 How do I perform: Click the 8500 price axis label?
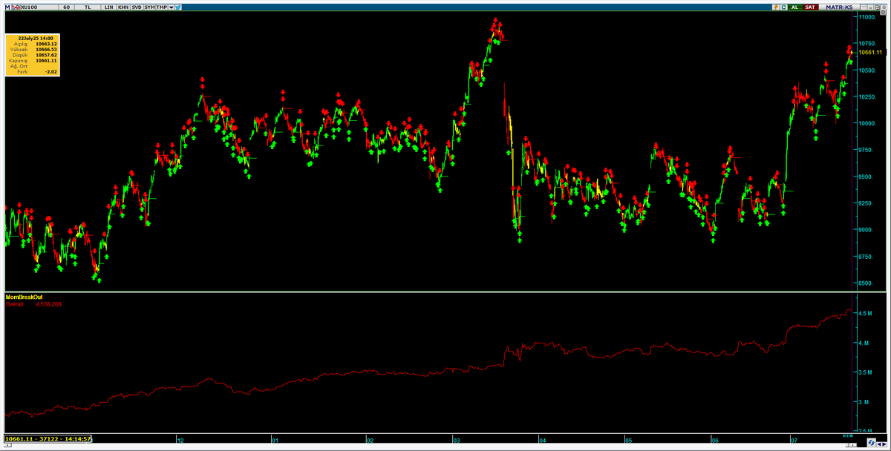pos(866,283)
